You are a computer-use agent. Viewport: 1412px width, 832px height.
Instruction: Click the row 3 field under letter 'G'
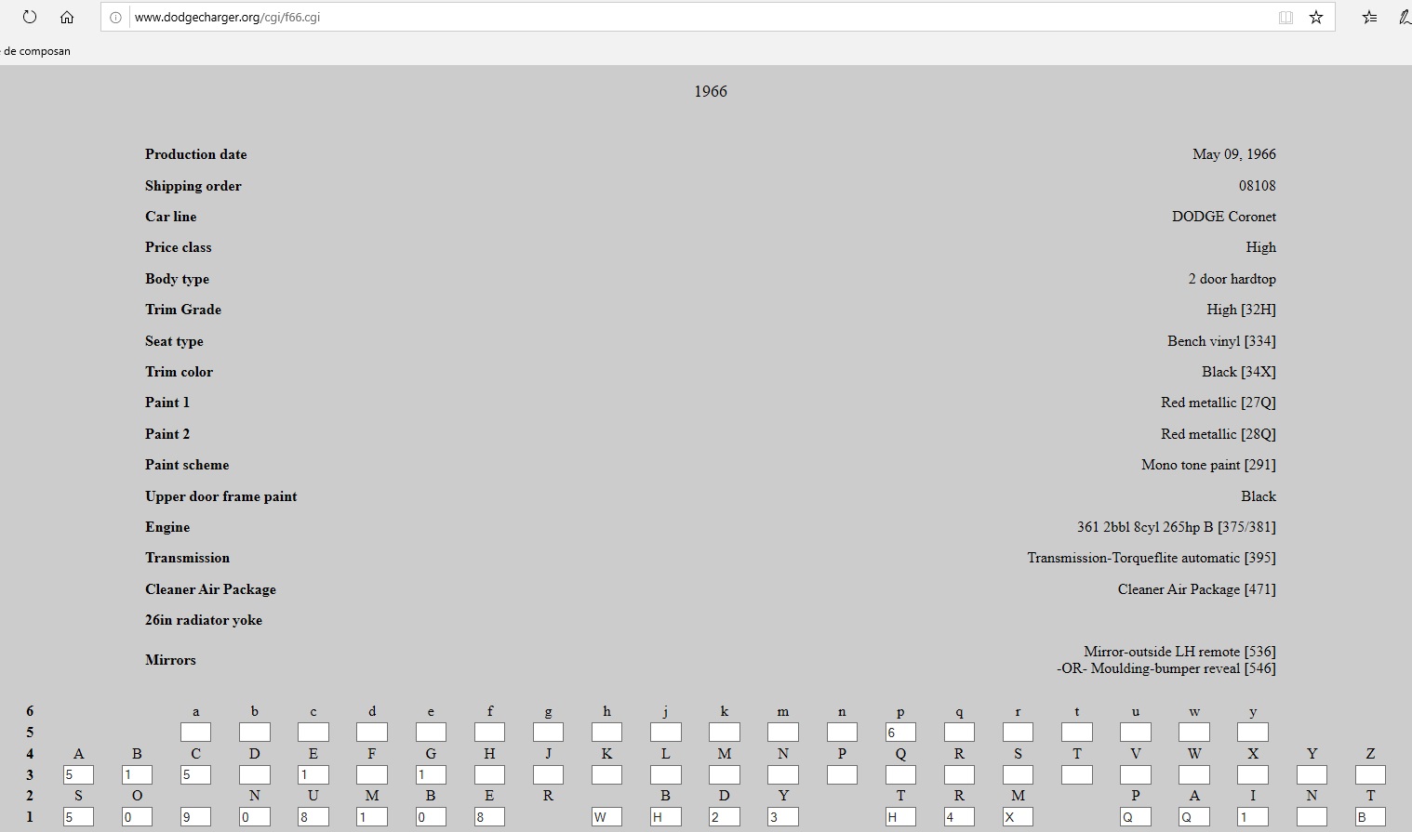[431, 774]
